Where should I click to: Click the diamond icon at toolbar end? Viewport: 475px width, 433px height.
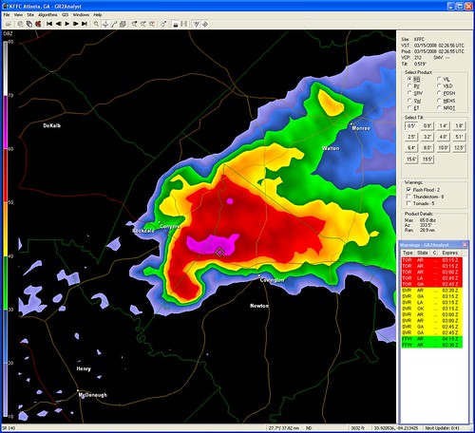click(205, 24)
